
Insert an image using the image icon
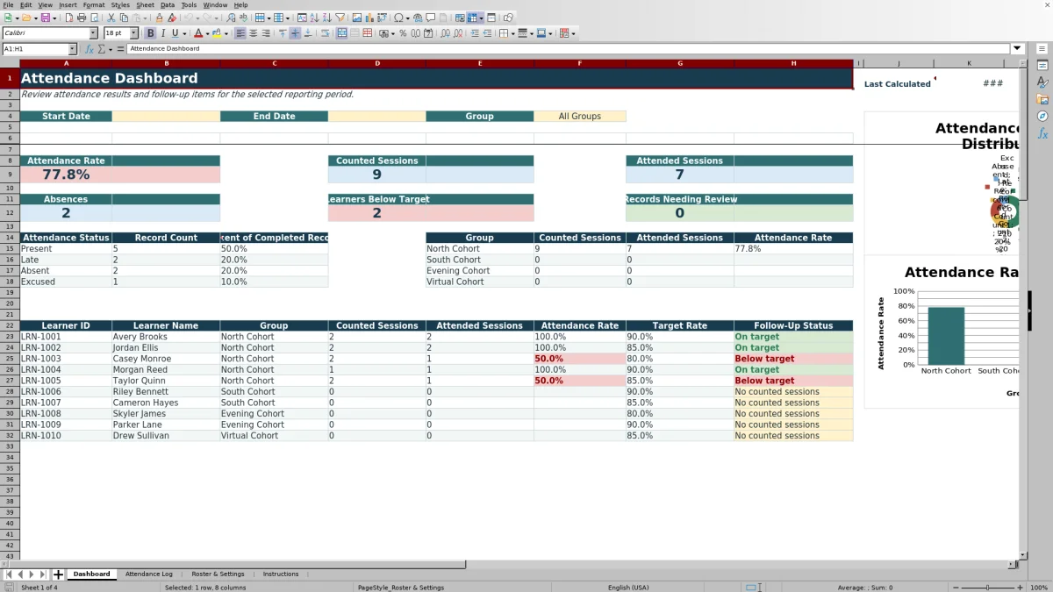[x=357, y=18]
